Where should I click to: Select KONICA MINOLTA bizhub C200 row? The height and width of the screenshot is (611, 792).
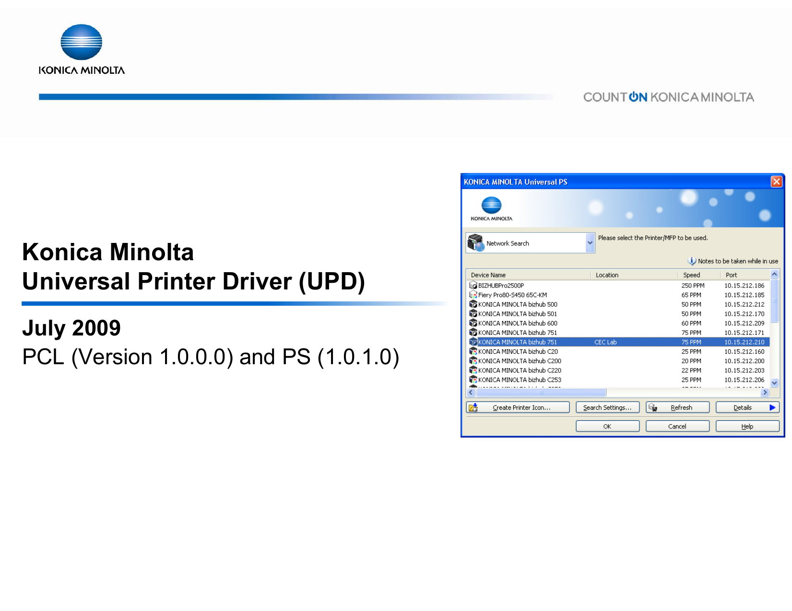[x=618, y=361]
